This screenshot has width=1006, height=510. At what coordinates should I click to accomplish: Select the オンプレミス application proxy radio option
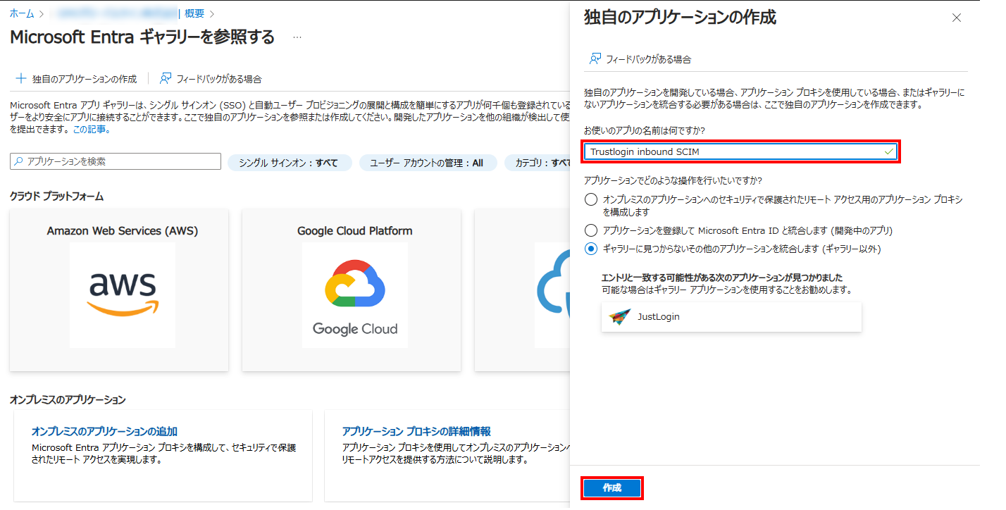591,199
